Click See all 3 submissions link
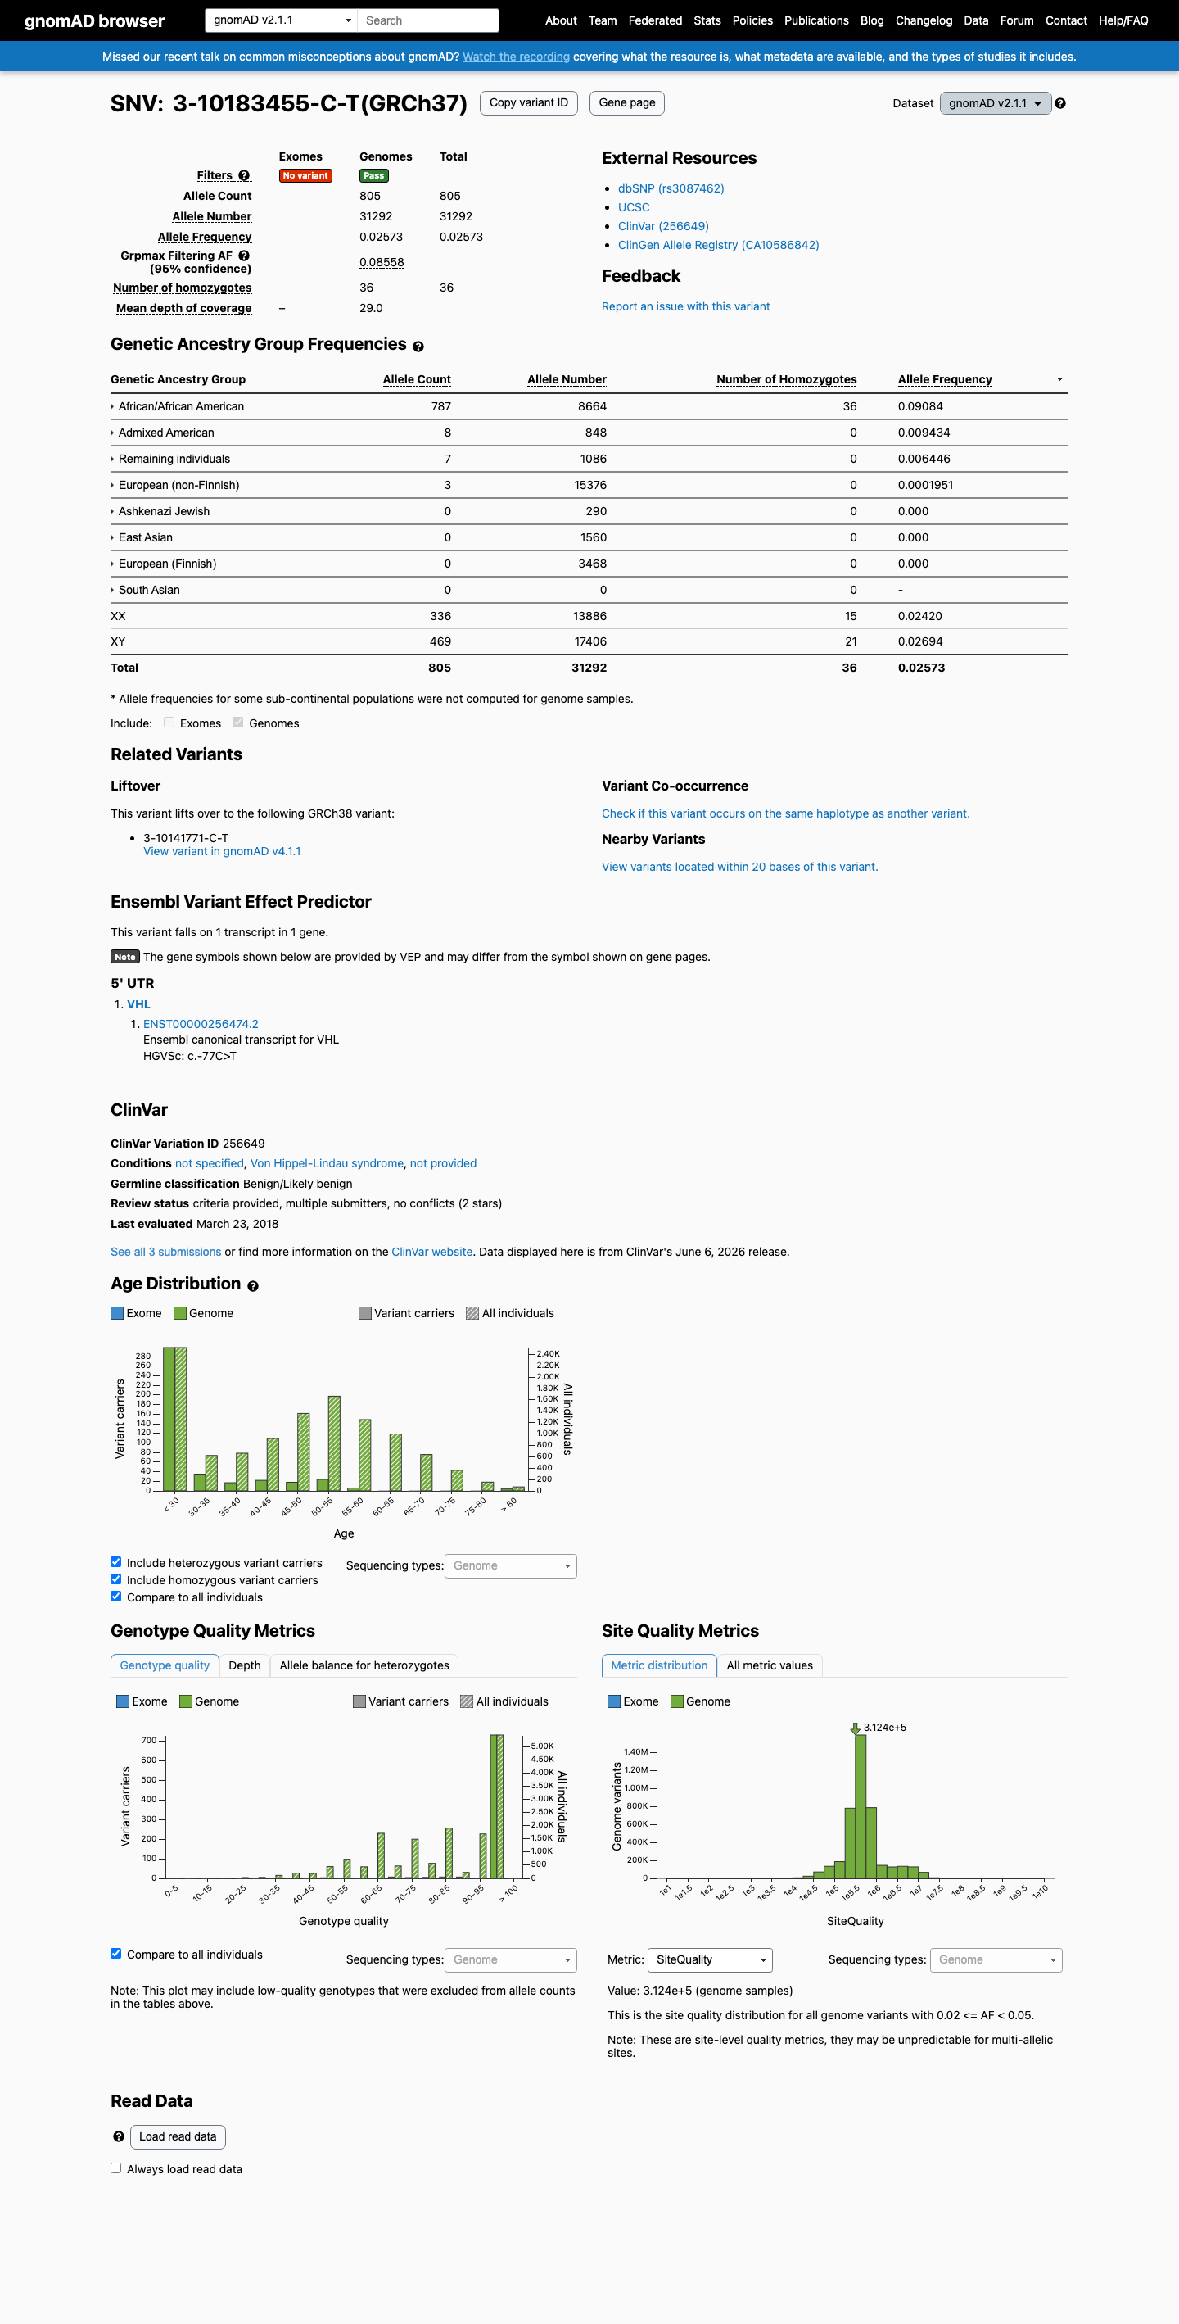The width and height of the screenshot is (1179, 2324). click(x=166, y=1253)
